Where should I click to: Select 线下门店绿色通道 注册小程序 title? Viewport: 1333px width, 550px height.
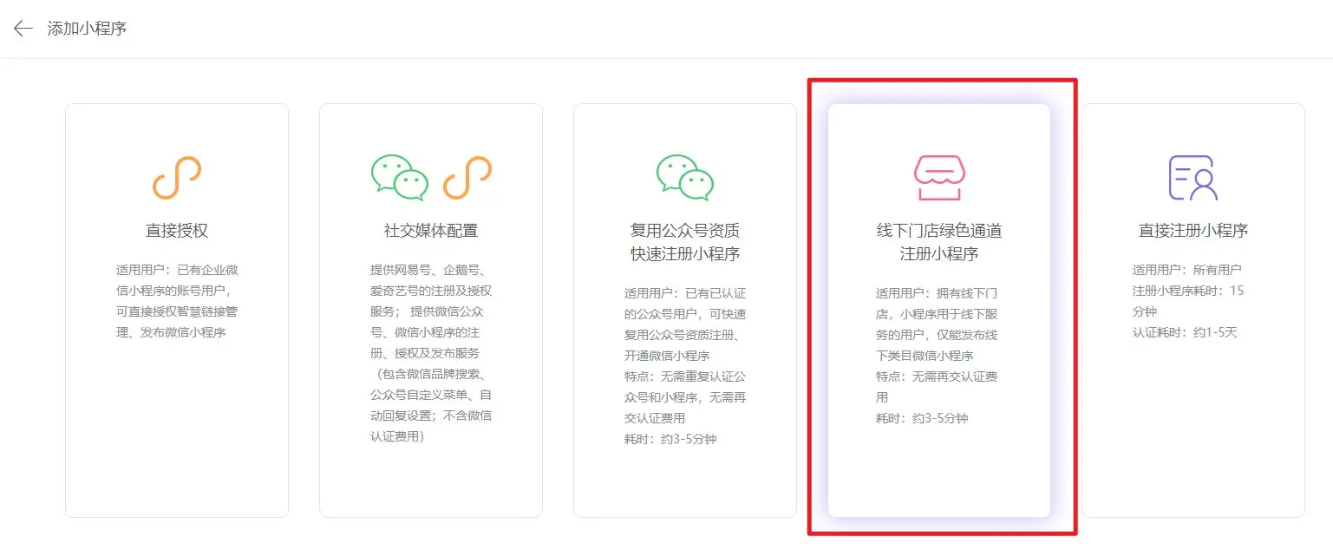click(938, 243)
